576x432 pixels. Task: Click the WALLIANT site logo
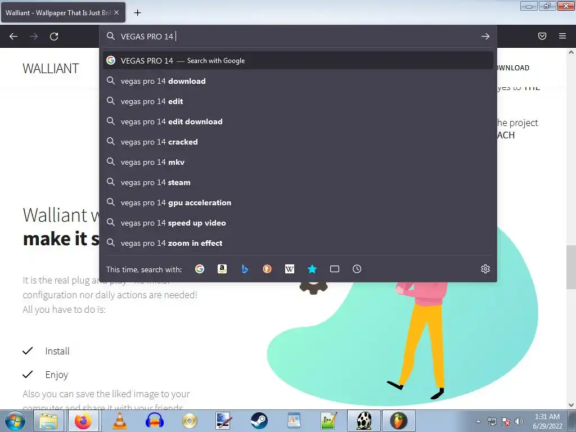click(x=51, y=68)
